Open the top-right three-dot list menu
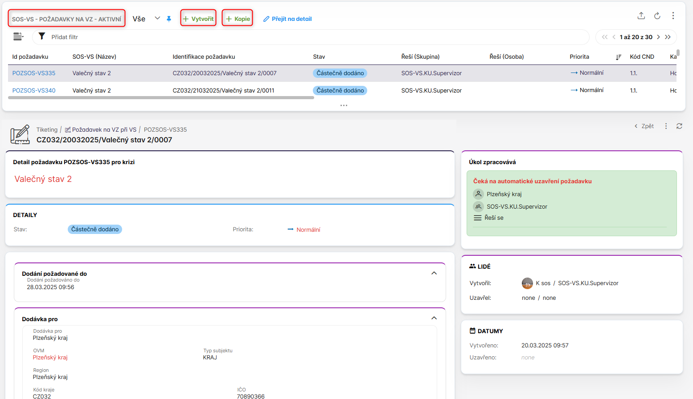Image resolution: width=693 pixels, height=399 pixels. [x=673, y=16]
